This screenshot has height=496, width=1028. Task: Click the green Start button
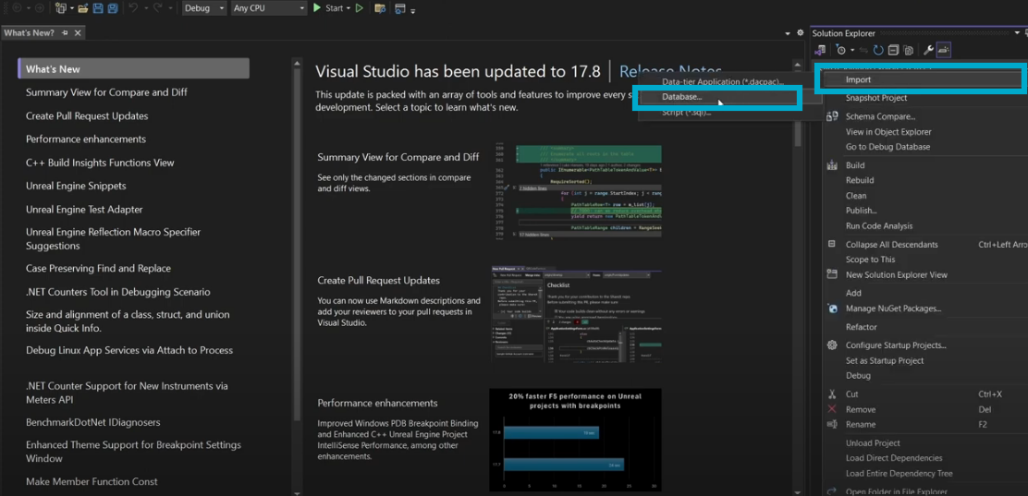point(327,8)
